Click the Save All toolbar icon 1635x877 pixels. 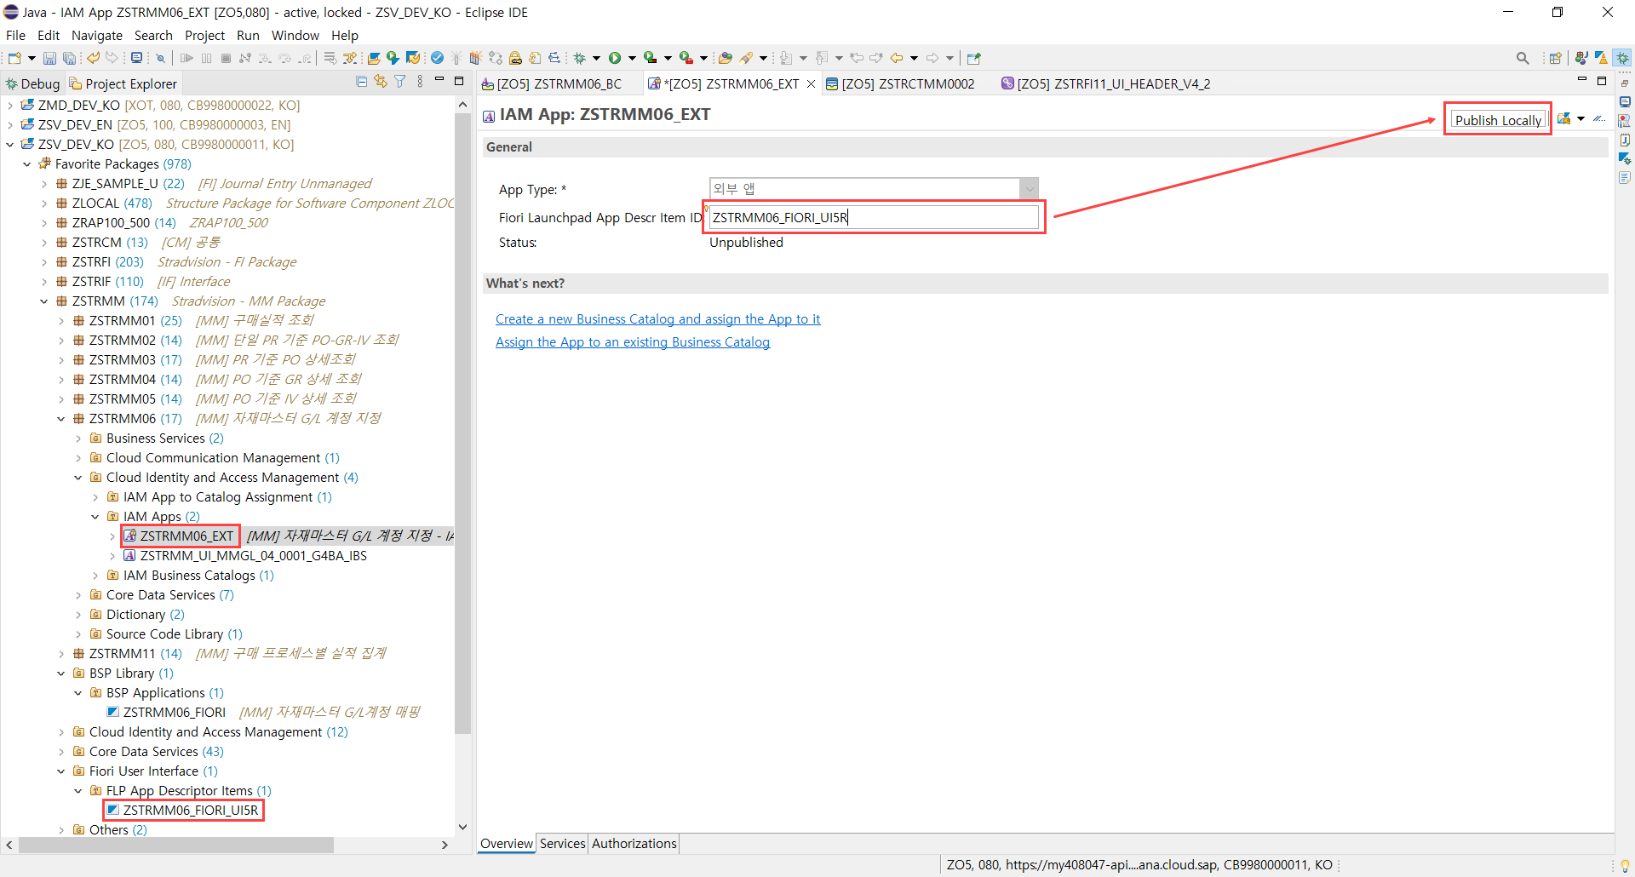70,58
